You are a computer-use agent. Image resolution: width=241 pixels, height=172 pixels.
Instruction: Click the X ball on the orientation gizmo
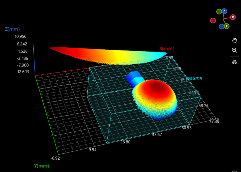pyautogui.click(x=233, y=17)
